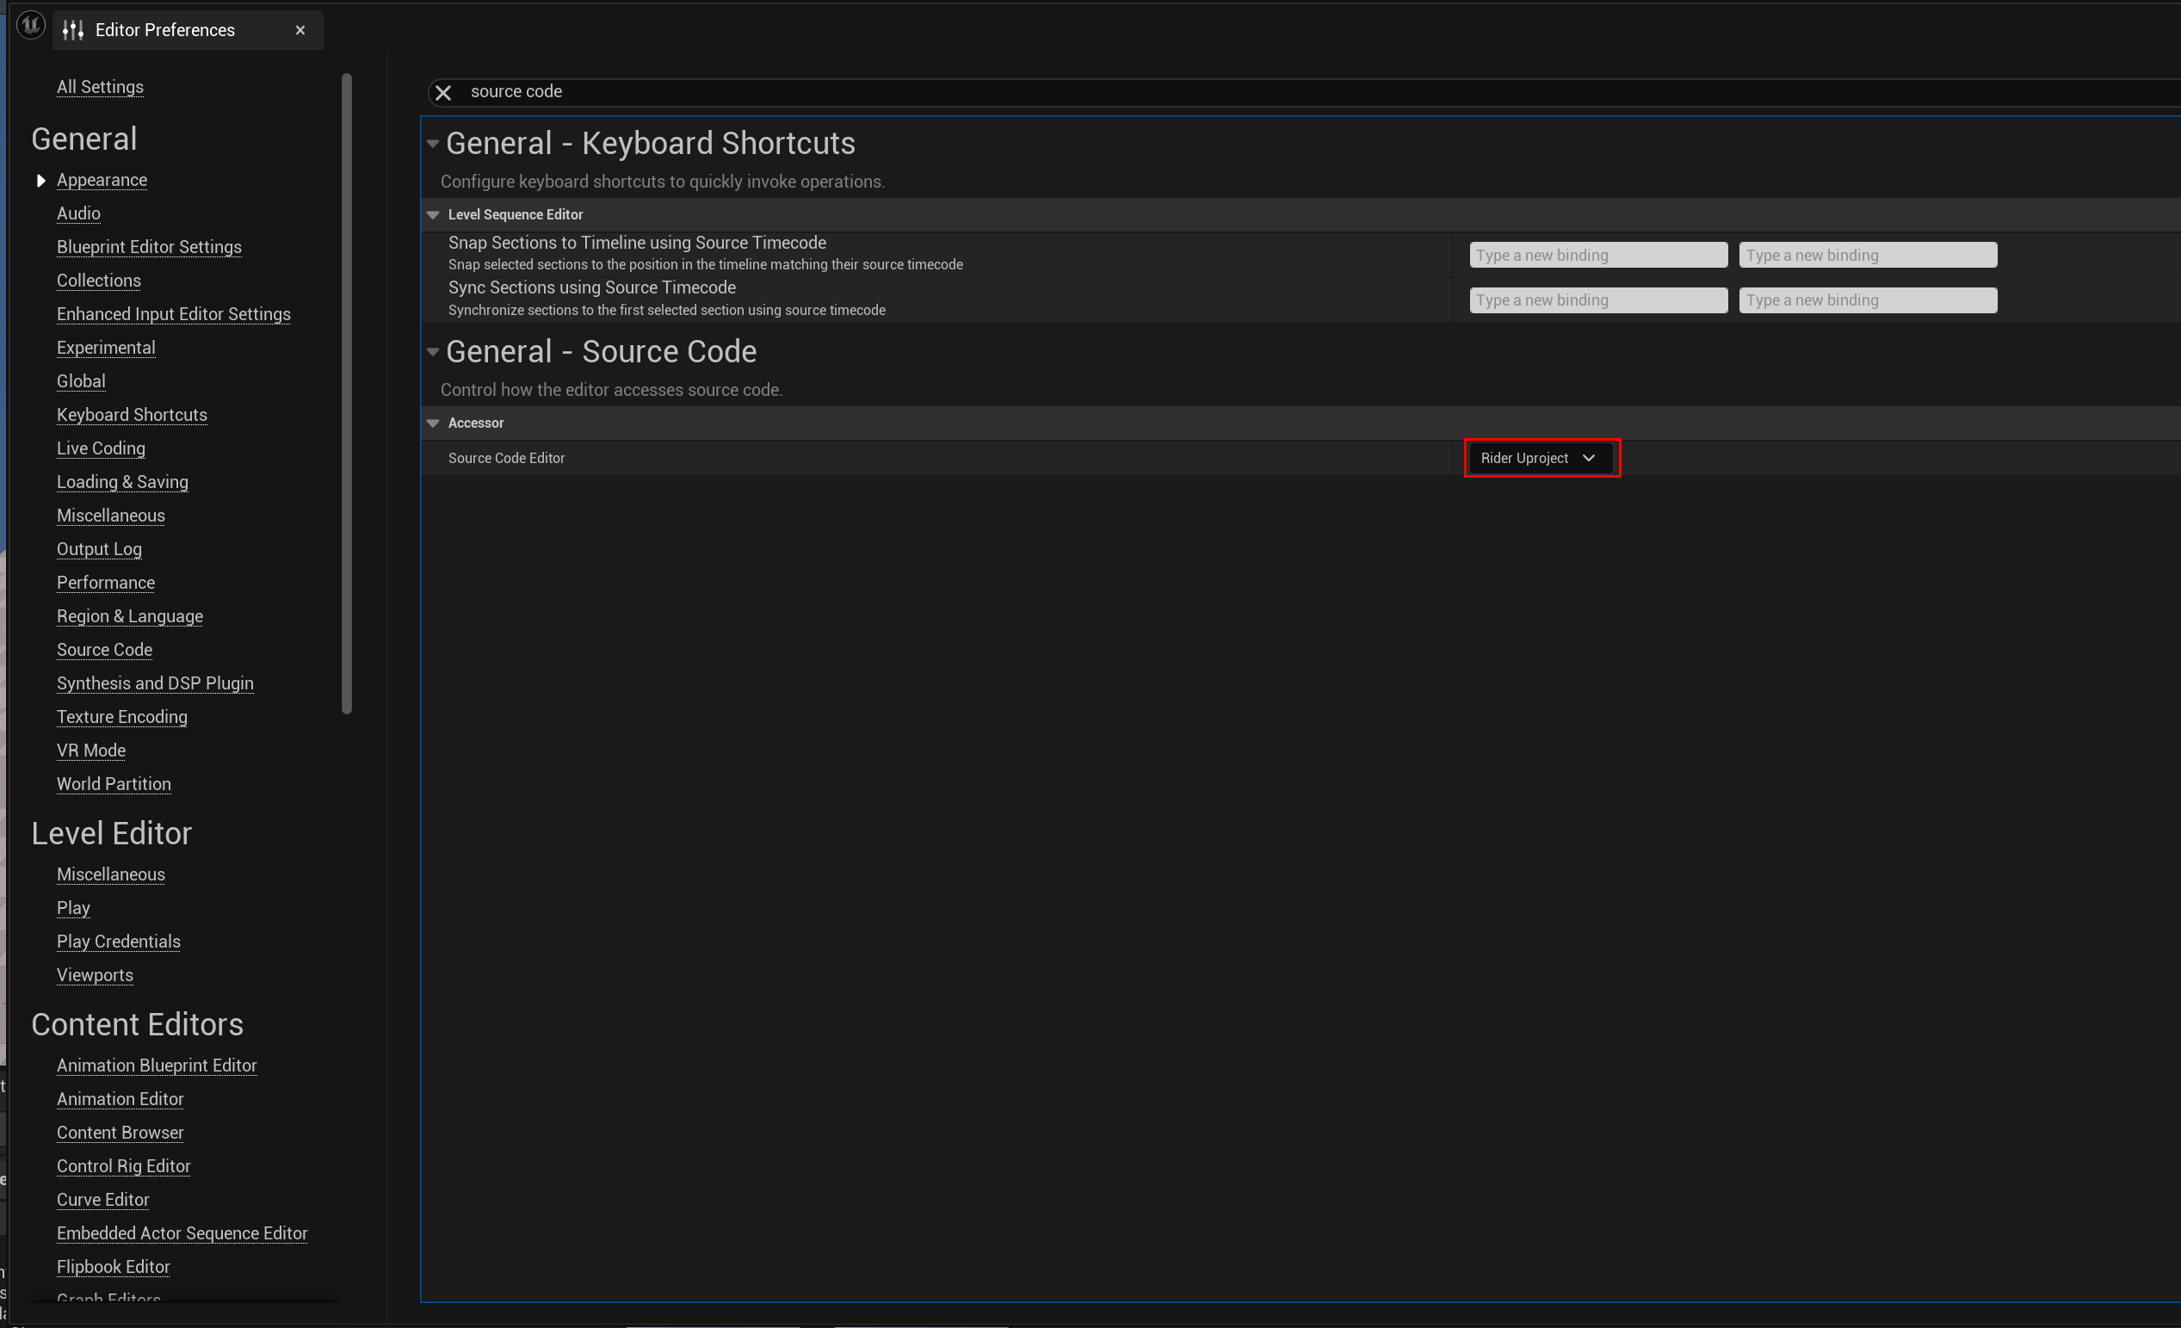The height and width of the screenshot is (1328, 2181).
Task: Collapse General - Keyboard Shortcuts section
Action: 433,144
